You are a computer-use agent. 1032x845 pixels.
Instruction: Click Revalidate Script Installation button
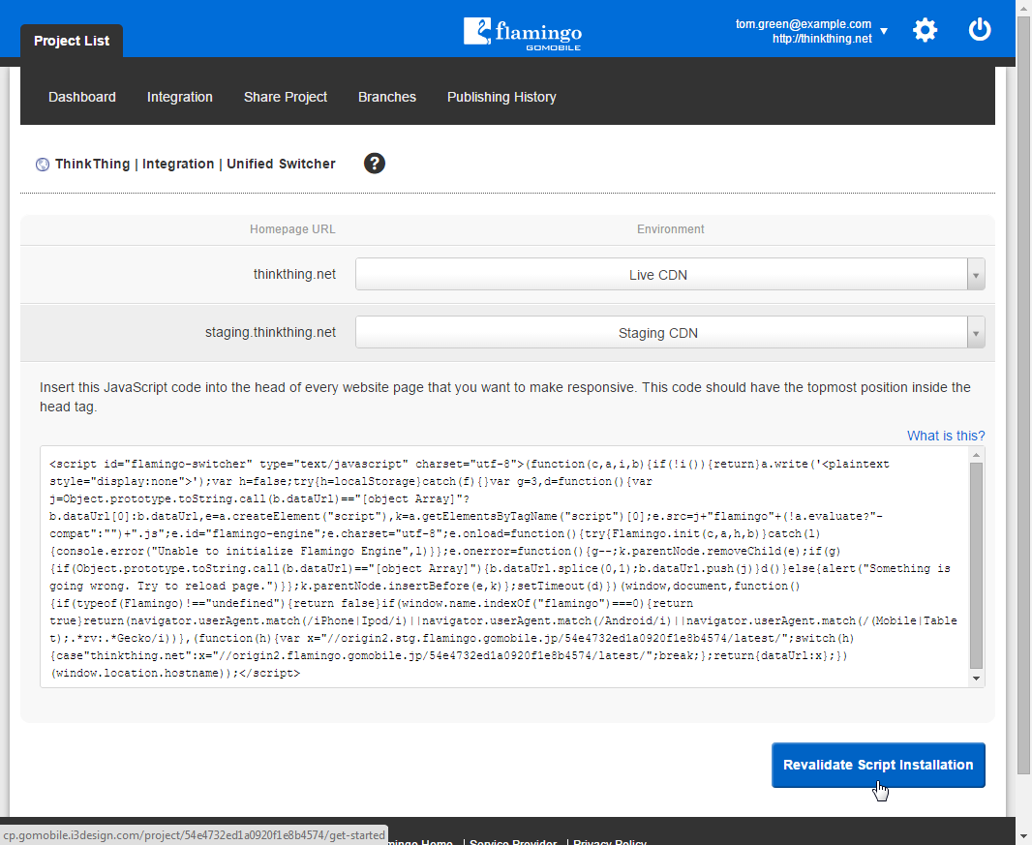[x=878, y=765]
